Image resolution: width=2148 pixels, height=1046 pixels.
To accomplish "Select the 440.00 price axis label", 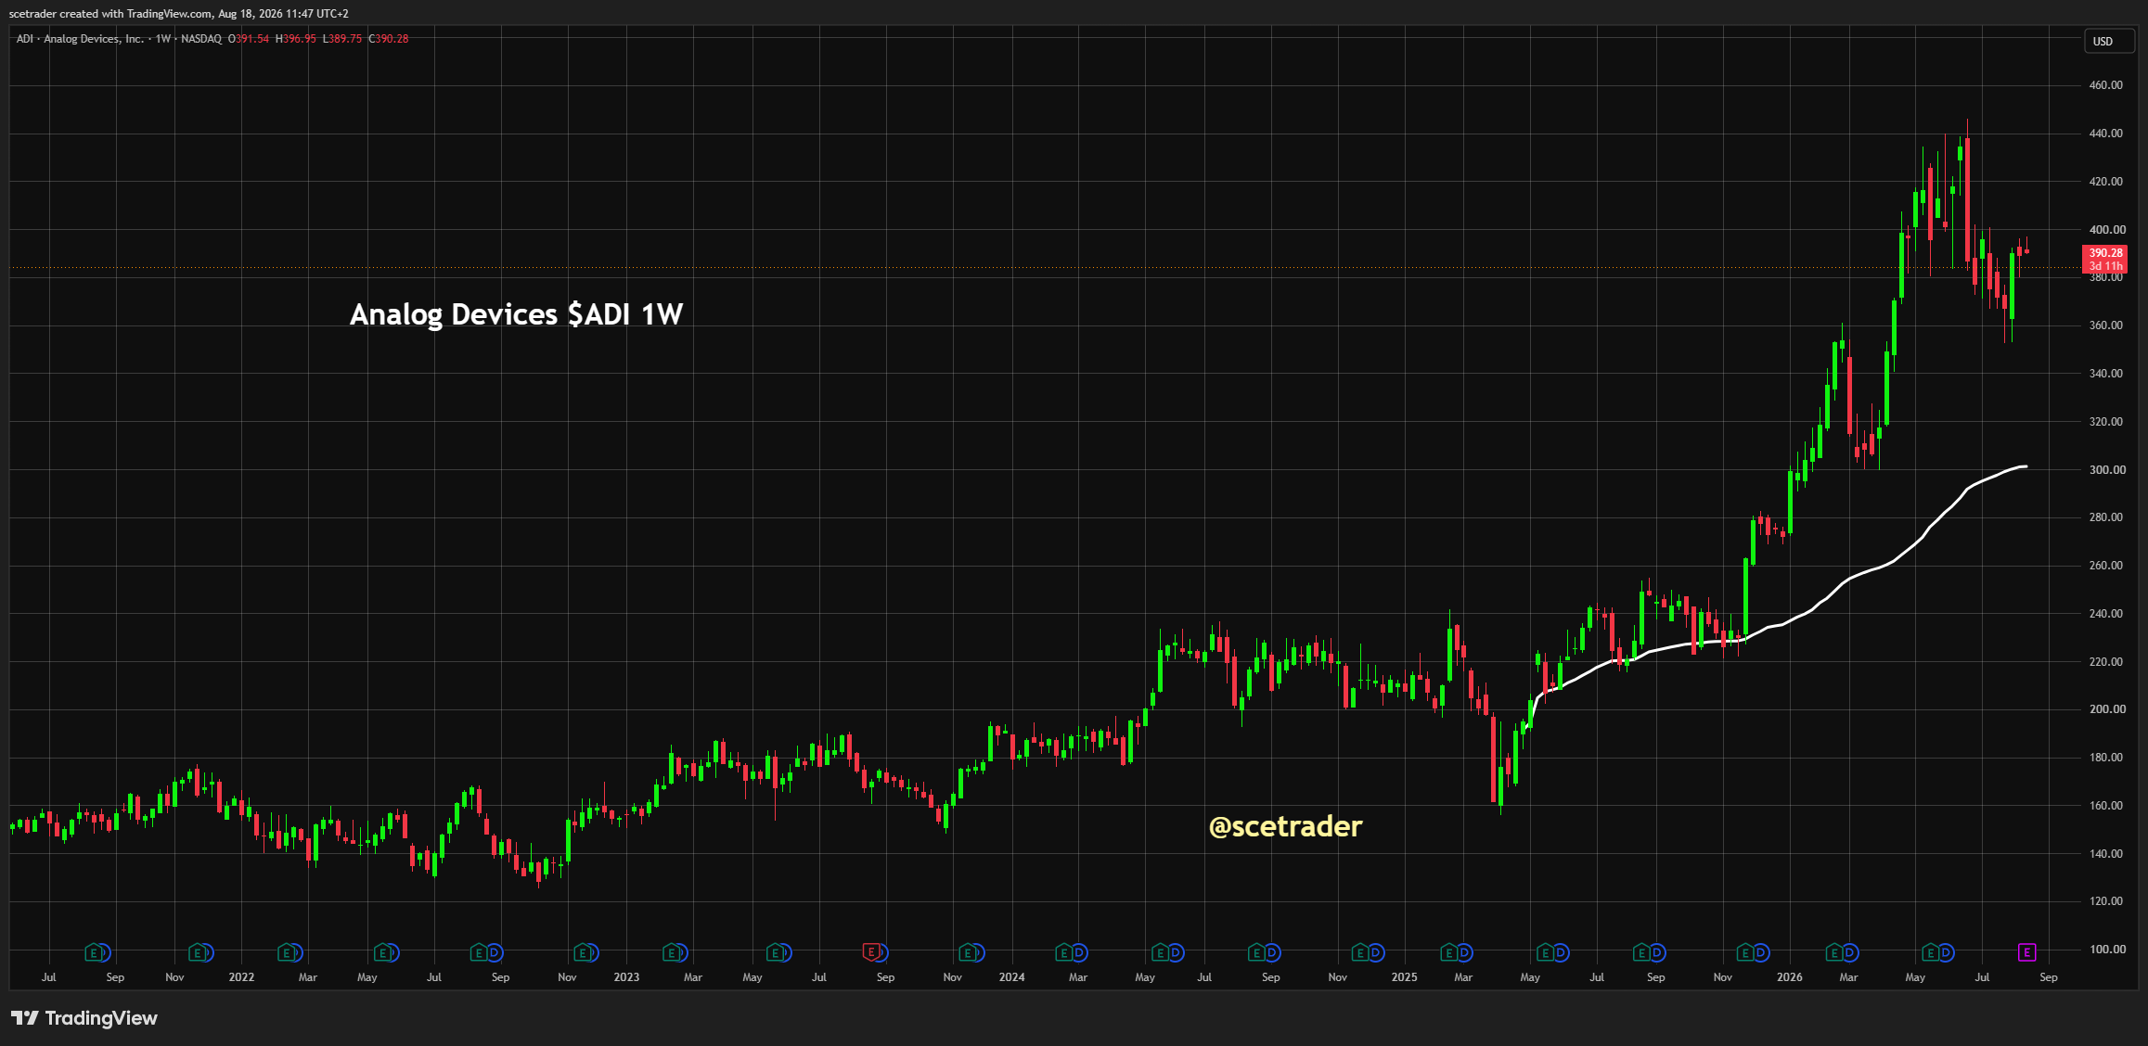I will pos(2105,134).
